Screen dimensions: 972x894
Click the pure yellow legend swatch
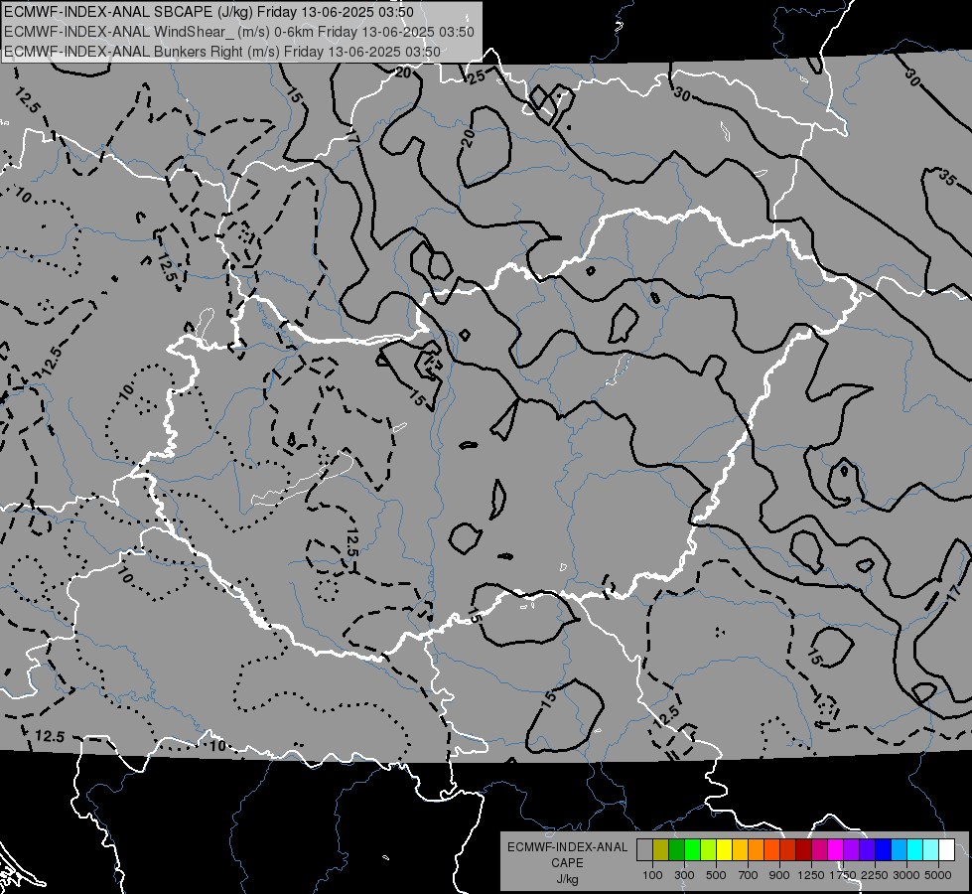724,849
